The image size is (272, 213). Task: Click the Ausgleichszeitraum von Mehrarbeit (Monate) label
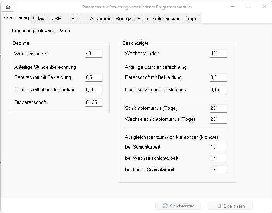(x=172, y=137)
